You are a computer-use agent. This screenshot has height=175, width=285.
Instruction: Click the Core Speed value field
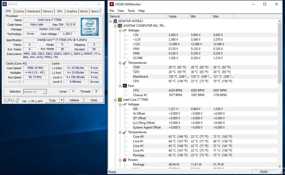click(35, 68)
